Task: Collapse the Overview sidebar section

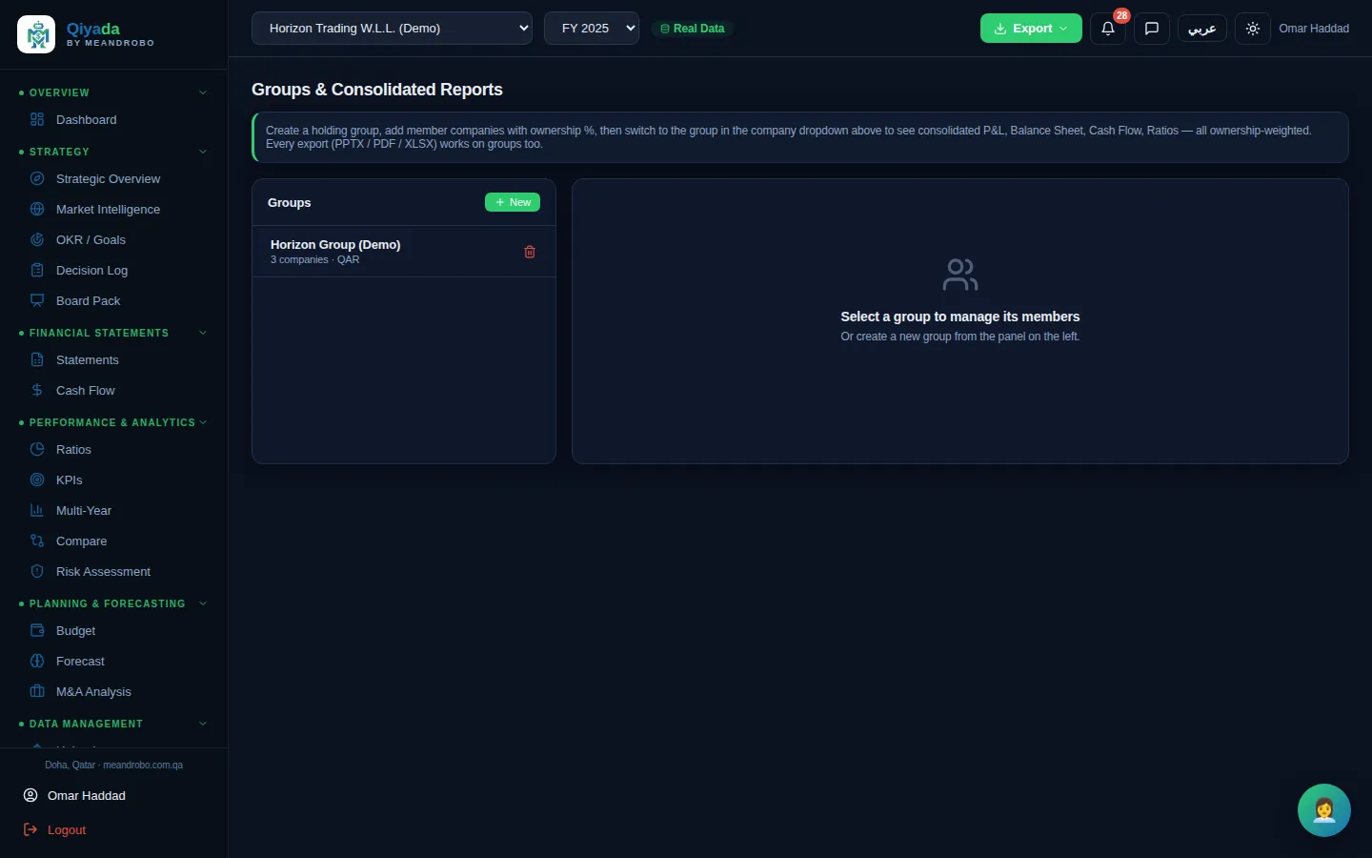Action: point(113,92)
